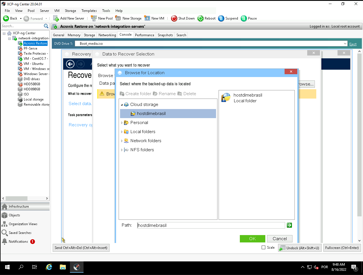This screenshot has width=363, height=275.
Task: Open the Back button history dropdown
Action: click(21, 18)
